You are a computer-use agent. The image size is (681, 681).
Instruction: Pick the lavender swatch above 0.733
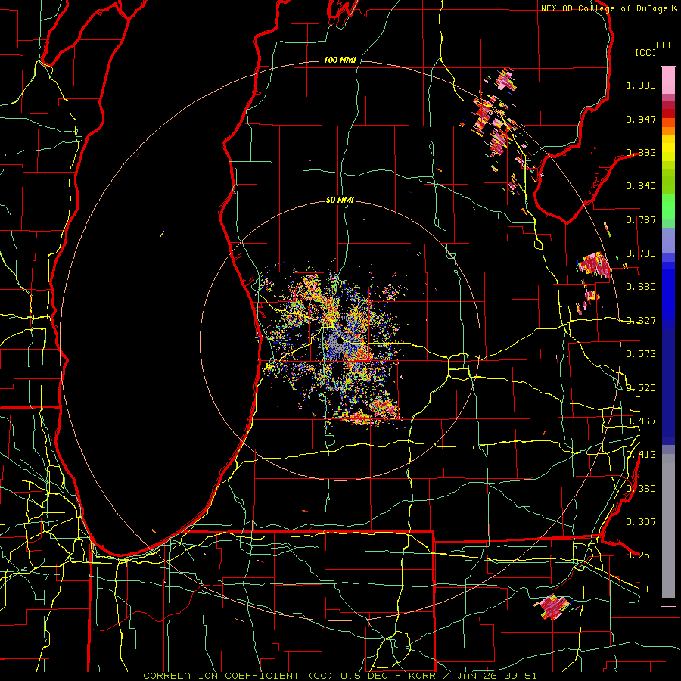tap(668, 239)
